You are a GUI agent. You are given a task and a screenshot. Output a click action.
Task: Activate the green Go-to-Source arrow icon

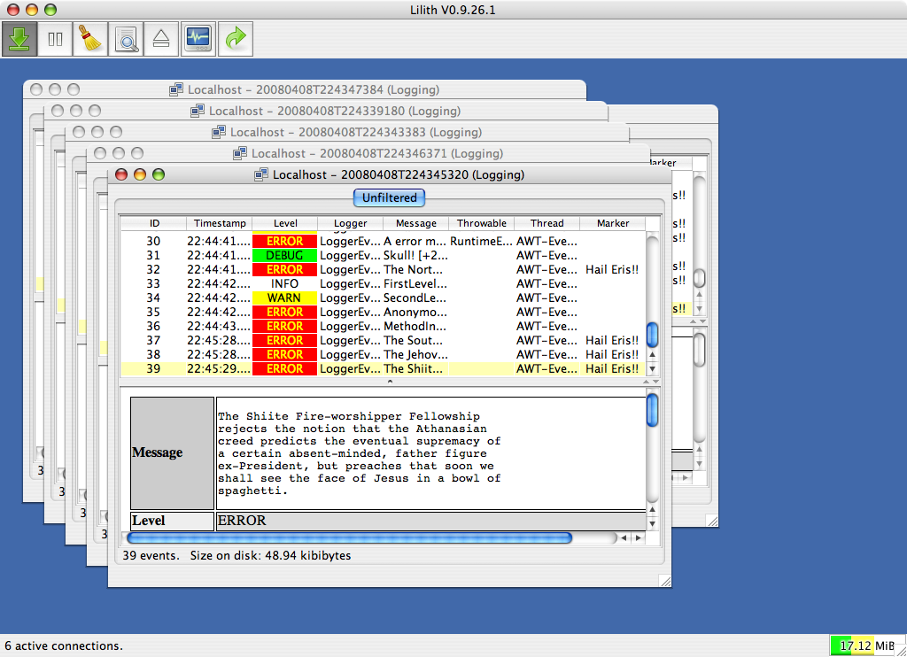235,39
